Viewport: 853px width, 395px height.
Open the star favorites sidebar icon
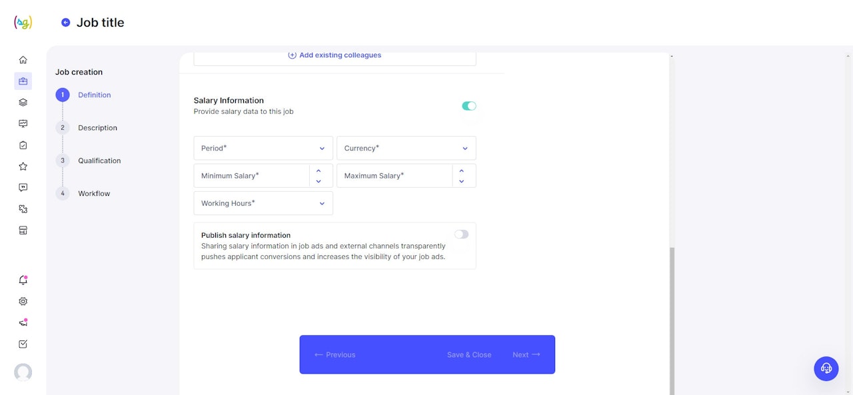(x=23, y=167)
